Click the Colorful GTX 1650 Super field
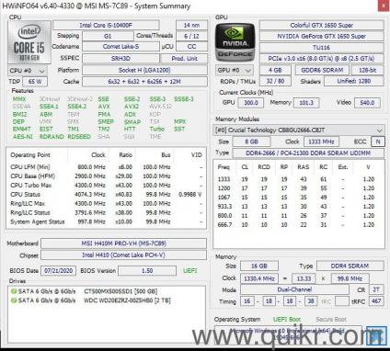This screenshot has width=390, height=351. (x=322, y=25)
